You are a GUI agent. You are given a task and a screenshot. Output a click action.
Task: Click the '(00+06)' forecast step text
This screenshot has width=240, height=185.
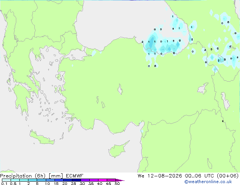(228, 176)
